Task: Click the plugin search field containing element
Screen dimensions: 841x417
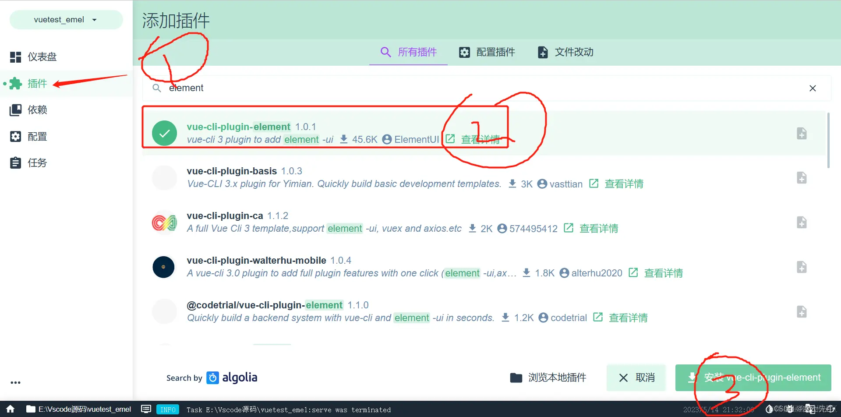Action: pos(486,88)
